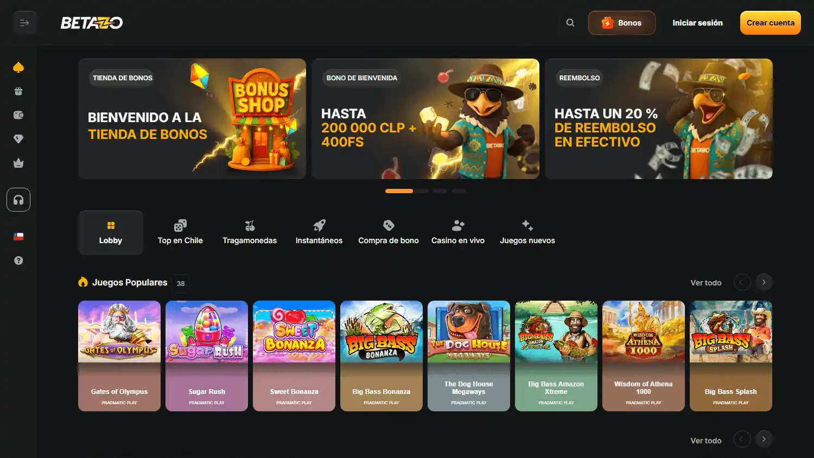
Task: Switch to Top en Chile tab
Action: pos(180,233)
